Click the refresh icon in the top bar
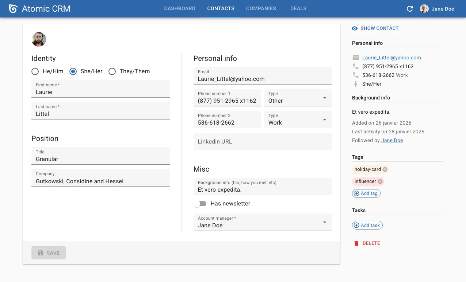This screenshot has width=466, height=282. (x=409, y=8)
